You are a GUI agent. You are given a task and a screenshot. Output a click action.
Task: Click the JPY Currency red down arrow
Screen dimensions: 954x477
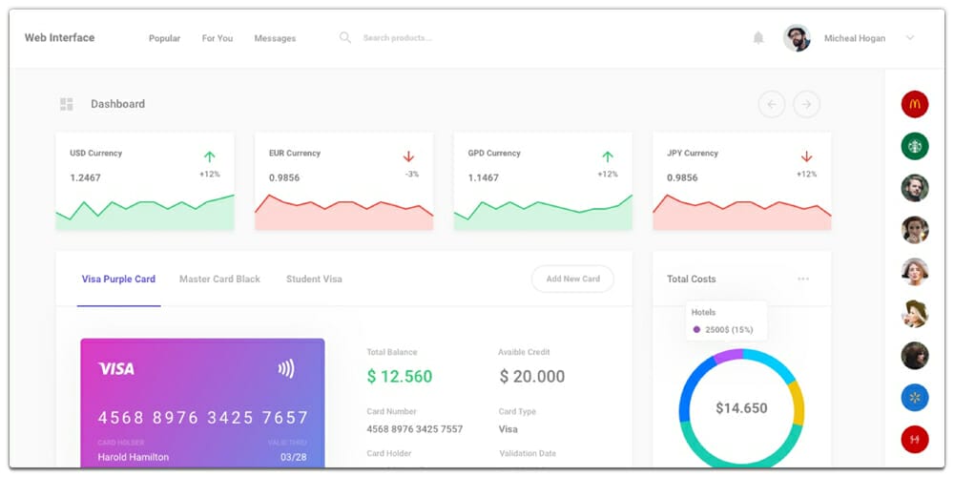point(806,157)
